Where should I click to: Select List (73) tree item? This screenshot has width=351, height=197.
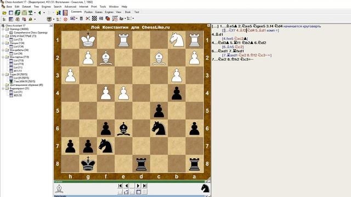pos(18,39)
